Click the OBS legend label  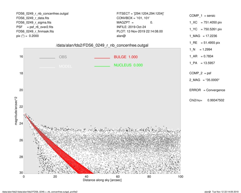click(63, 57)
